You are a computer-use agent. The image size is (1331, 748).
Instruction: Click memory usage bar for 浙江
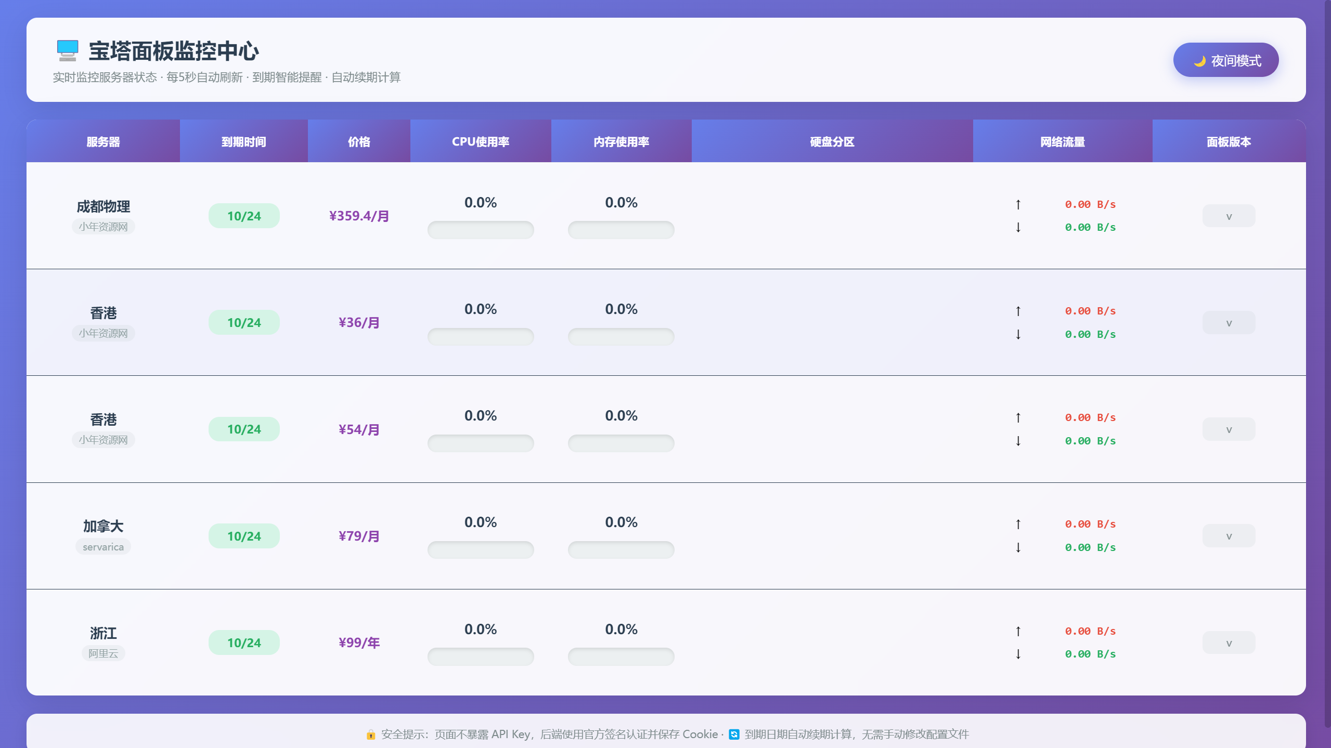point(621,657)
